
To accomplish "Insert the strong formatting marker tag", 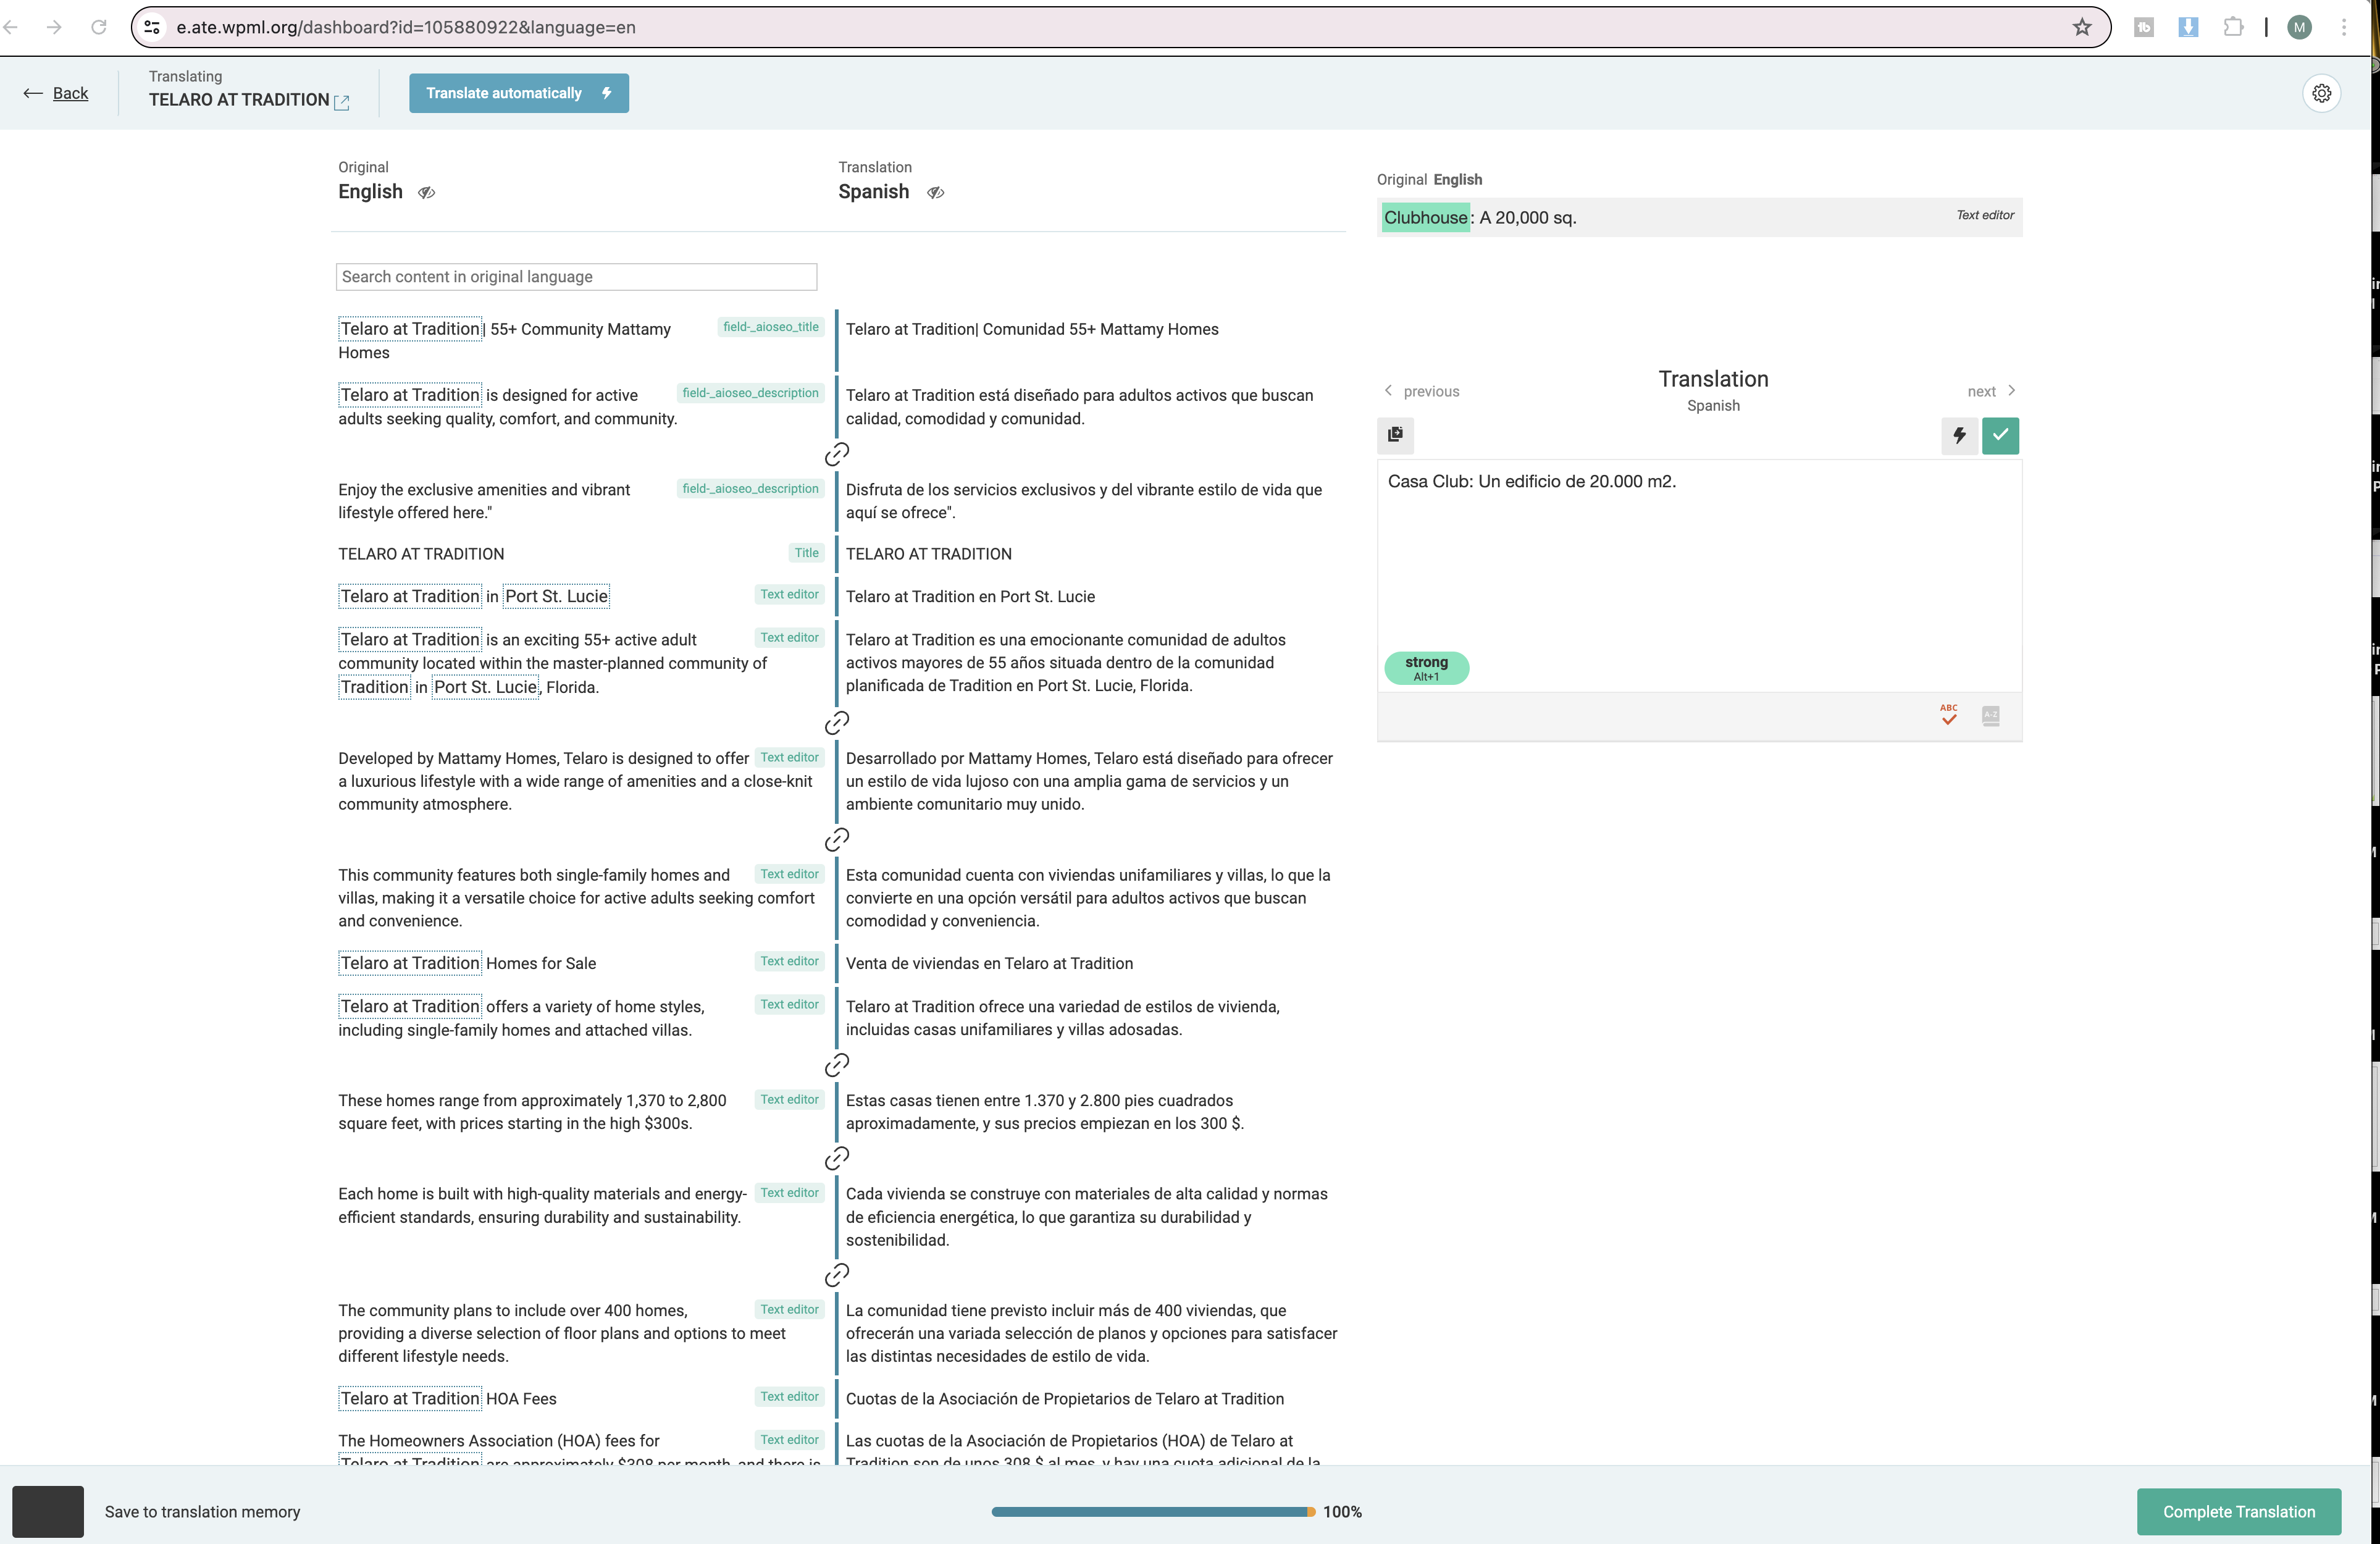I will pos(1425,668).
